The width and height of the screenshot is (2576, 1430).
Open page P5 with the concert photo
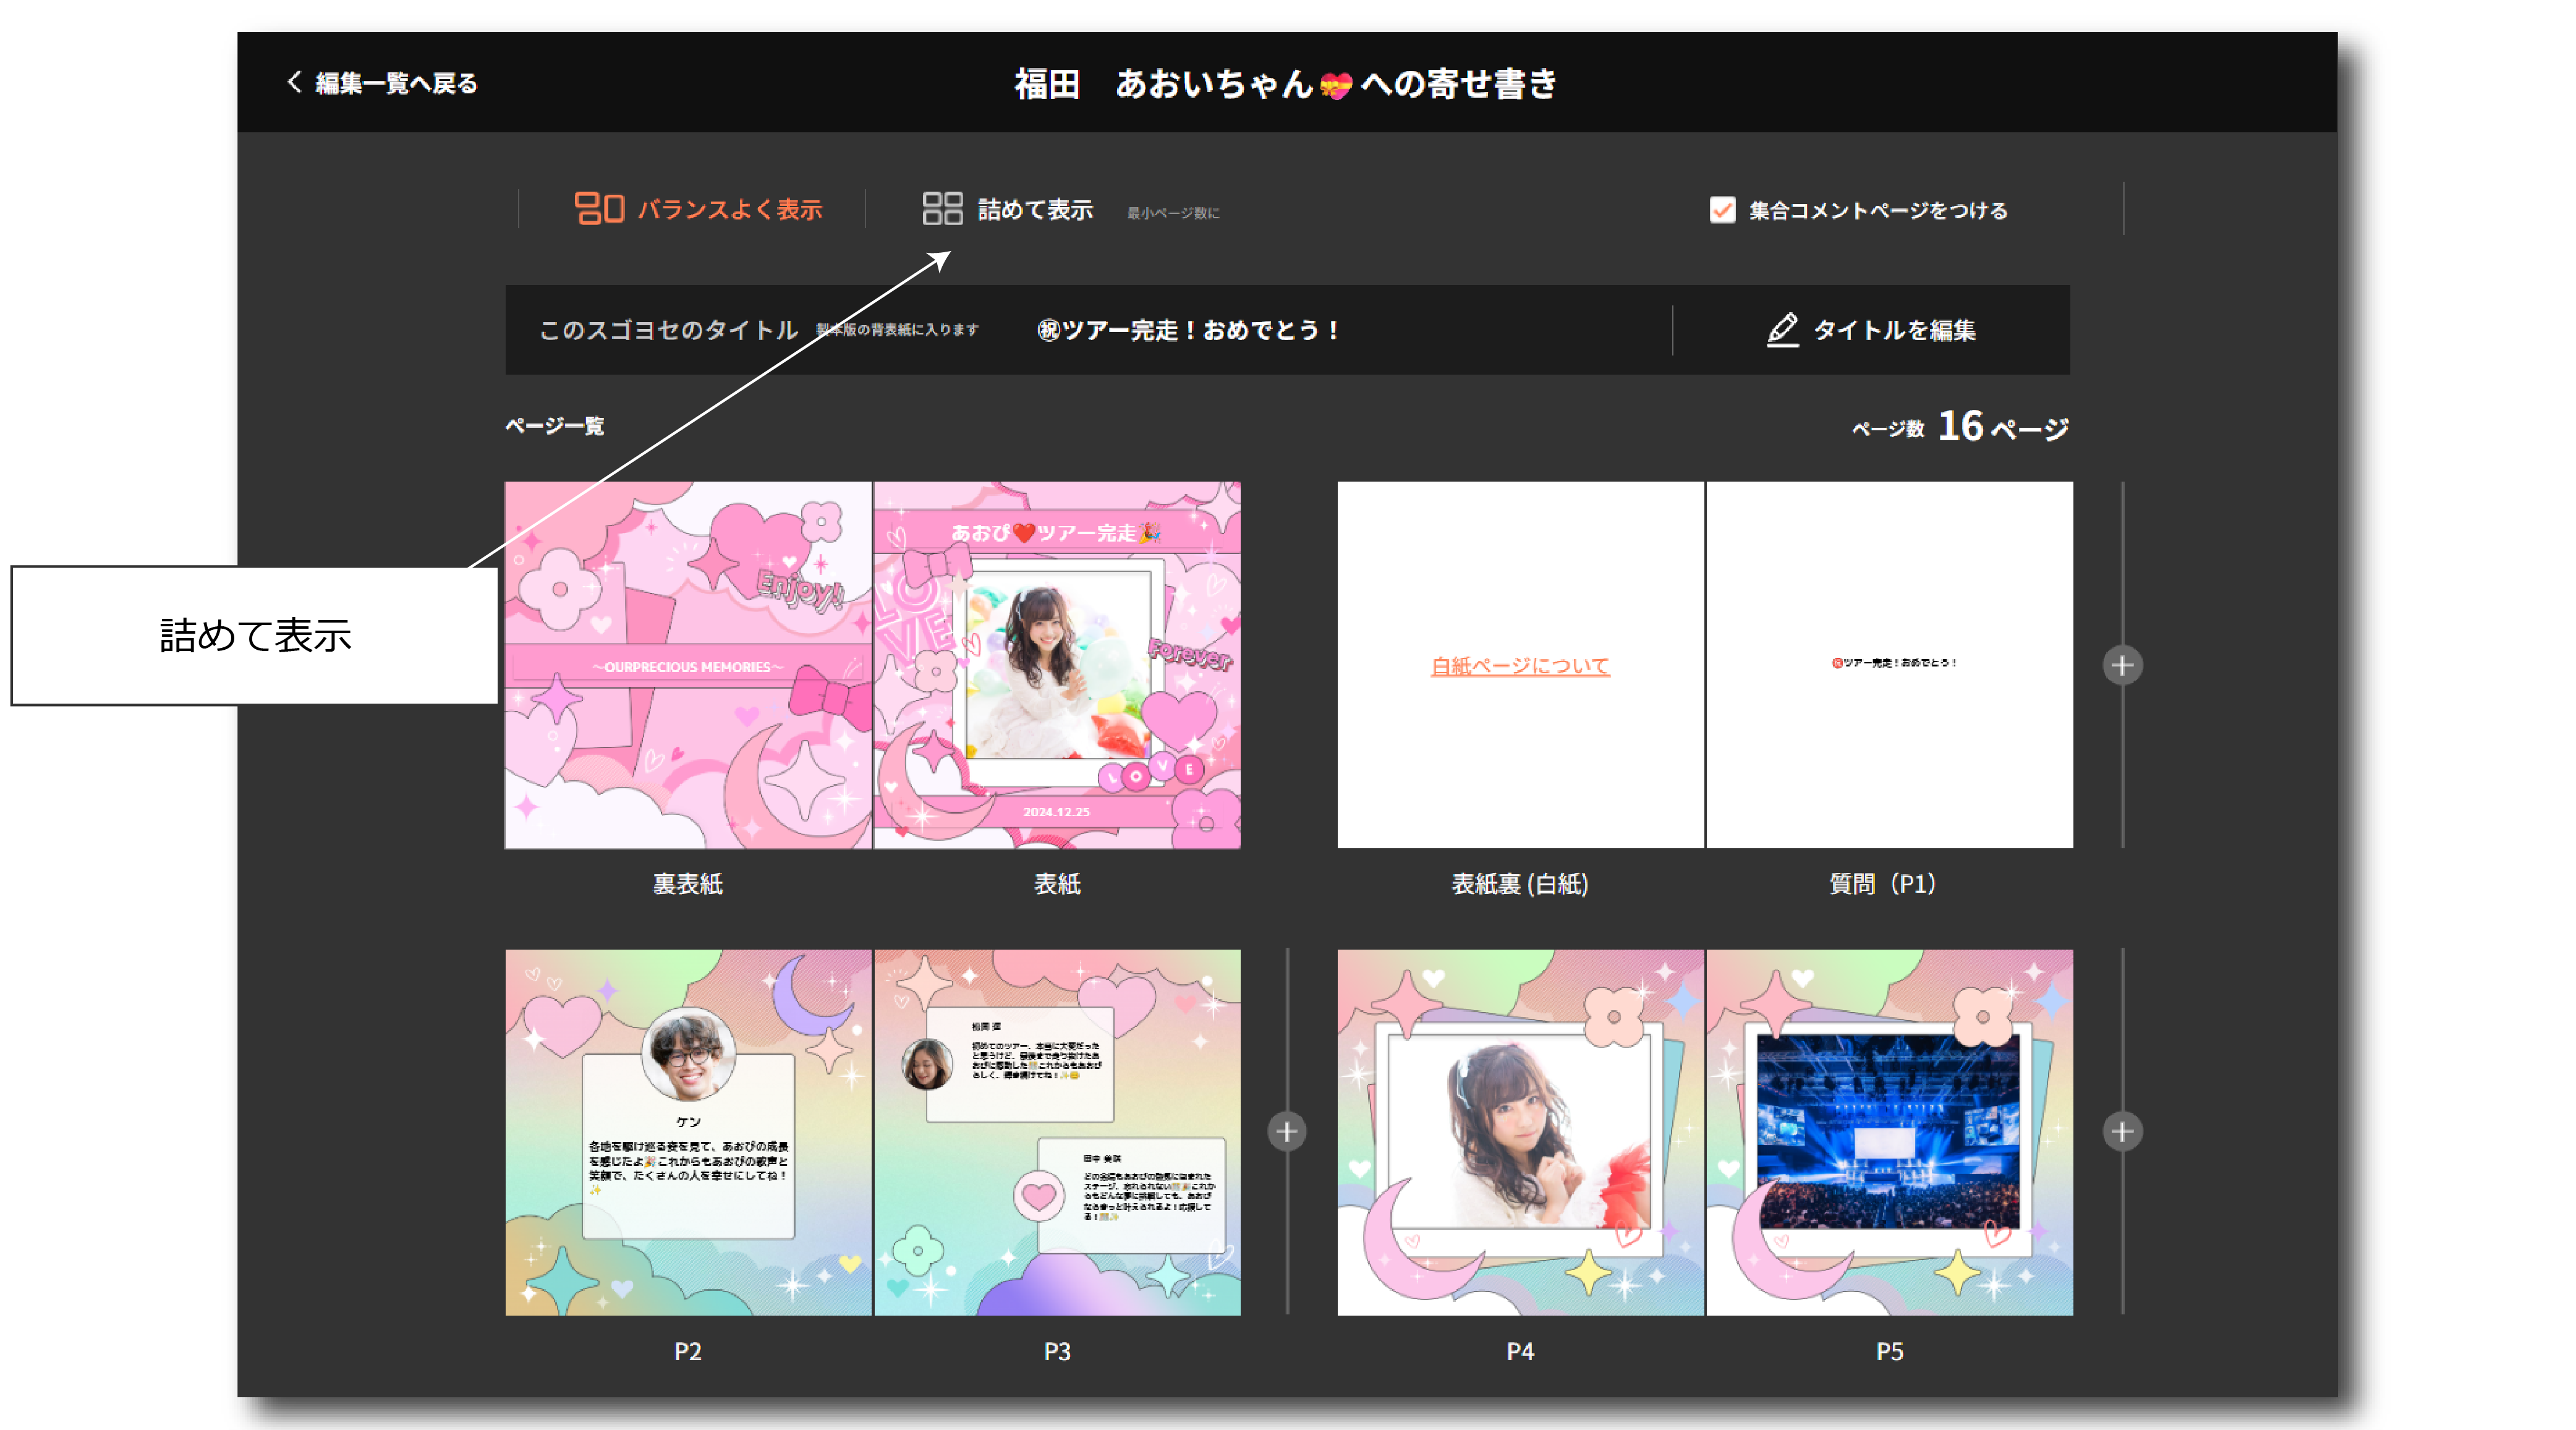(1889, 1131)
